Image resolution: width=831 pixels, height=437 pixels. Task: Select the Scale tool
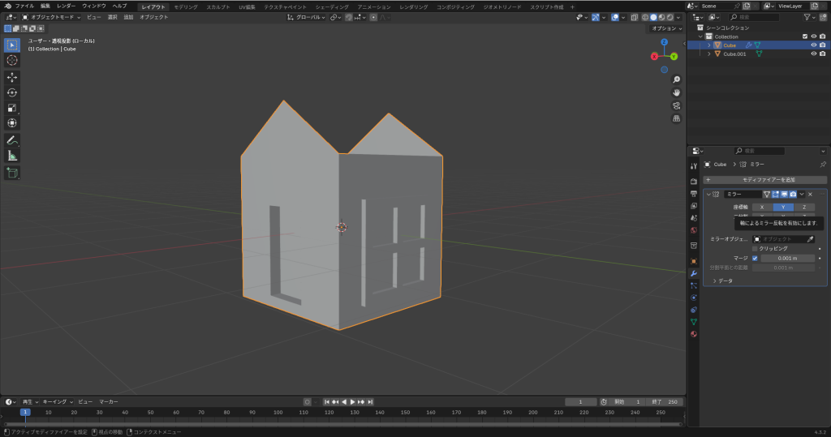[12, 108]
